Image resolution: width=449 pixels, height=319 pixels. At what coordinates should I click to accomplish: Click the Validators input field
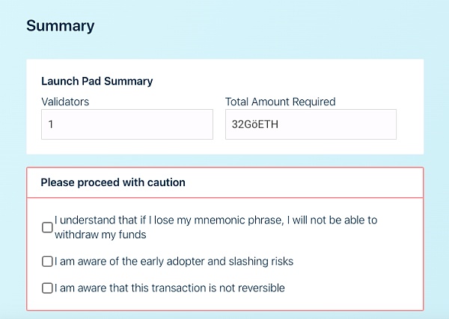[127, 124]
